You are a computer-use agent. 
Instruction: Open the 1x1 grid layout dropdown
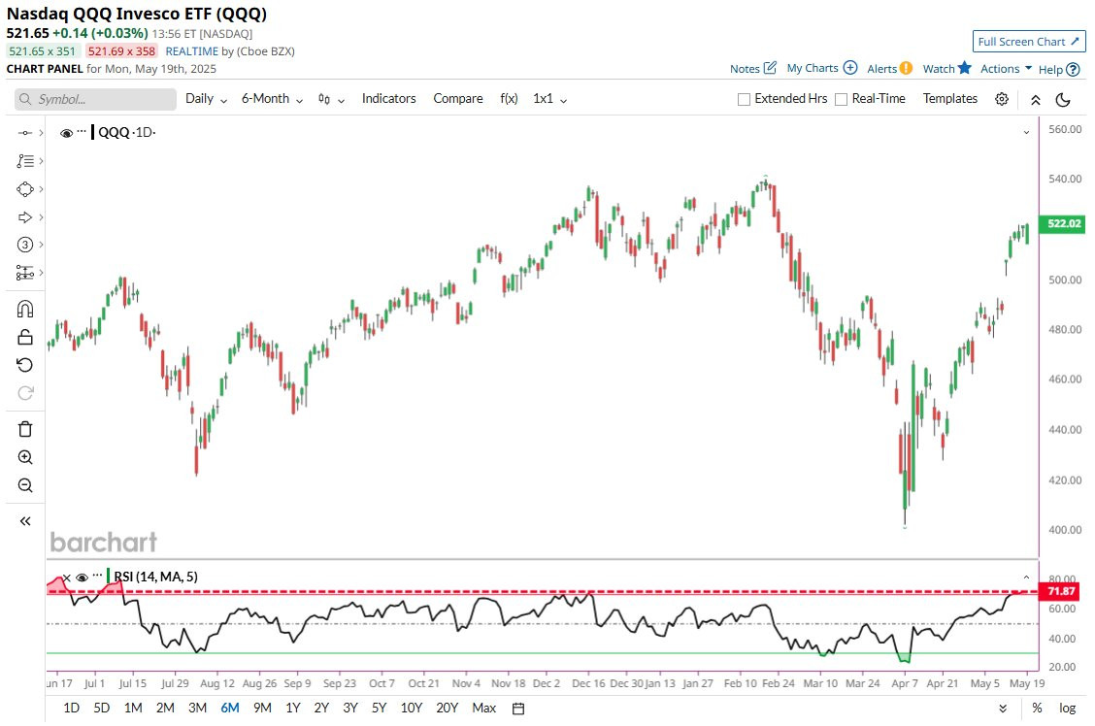550,99
